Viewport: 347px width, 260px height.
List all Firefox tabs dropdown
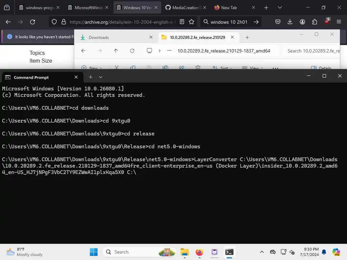[280, 7]
